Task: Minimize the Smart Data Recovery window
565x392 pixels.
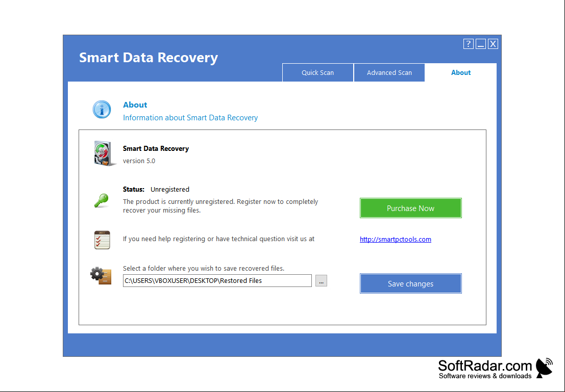Action: pos(481,44)
